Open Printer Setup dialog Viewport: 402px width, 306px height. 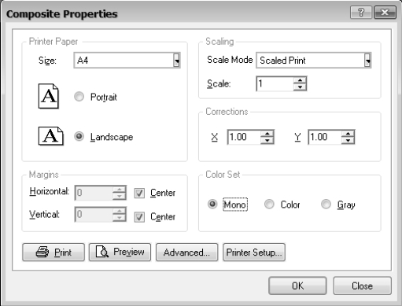click(x=254, y=253)
